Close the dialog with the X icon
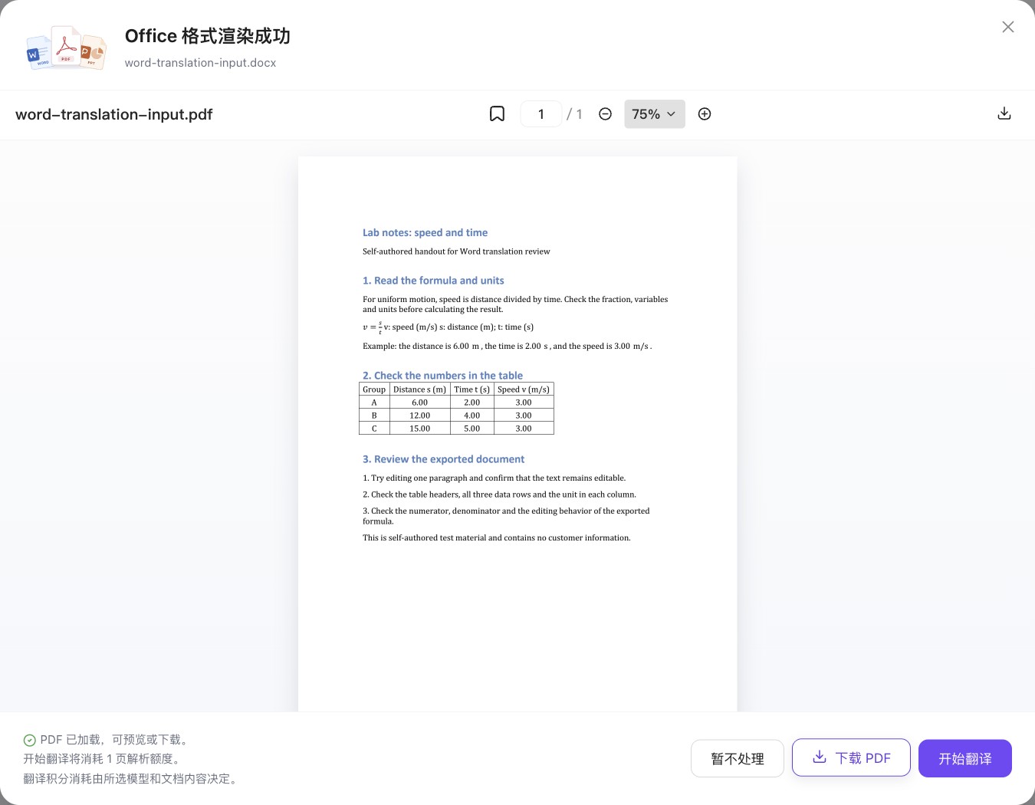Screen dimensions: 1035x805 click(x=1008, y=27)
